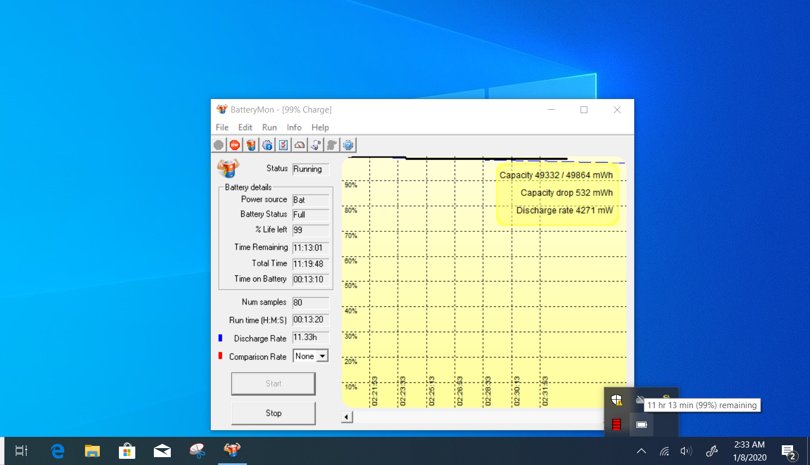The width and height of the screenshot is (810, 465).
Task: Click the 02:21:53 time label on graph
Action: [374, 391]
